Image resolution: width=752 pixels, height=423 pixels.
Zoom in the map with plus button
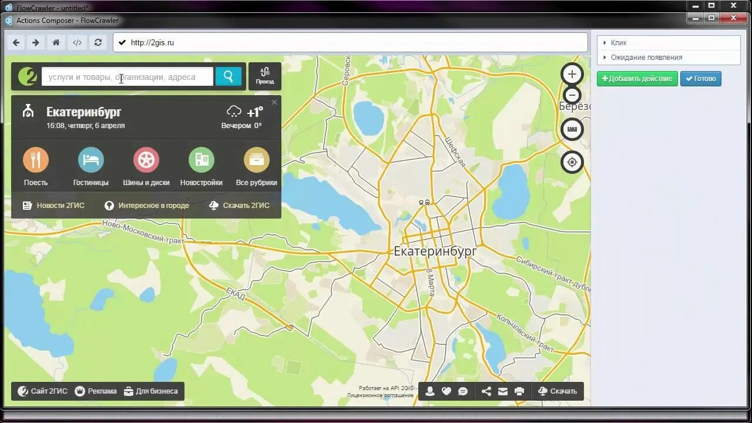(572, 74)
